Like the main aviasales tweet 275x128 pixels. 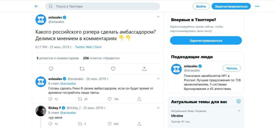tap(113, 69)
